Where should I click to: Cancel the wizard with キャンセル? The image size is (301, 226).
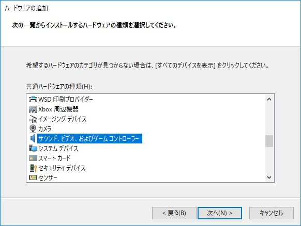click(x=272, y=213)
